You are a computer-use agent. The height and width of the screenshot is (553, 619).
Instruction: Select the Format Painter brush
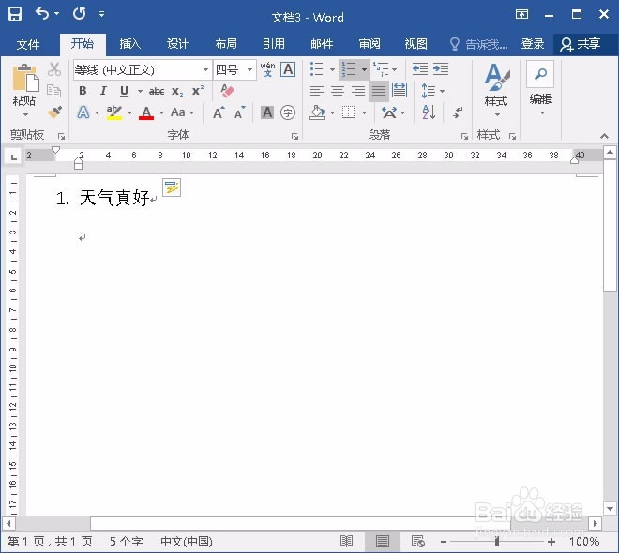click(54, 112)
